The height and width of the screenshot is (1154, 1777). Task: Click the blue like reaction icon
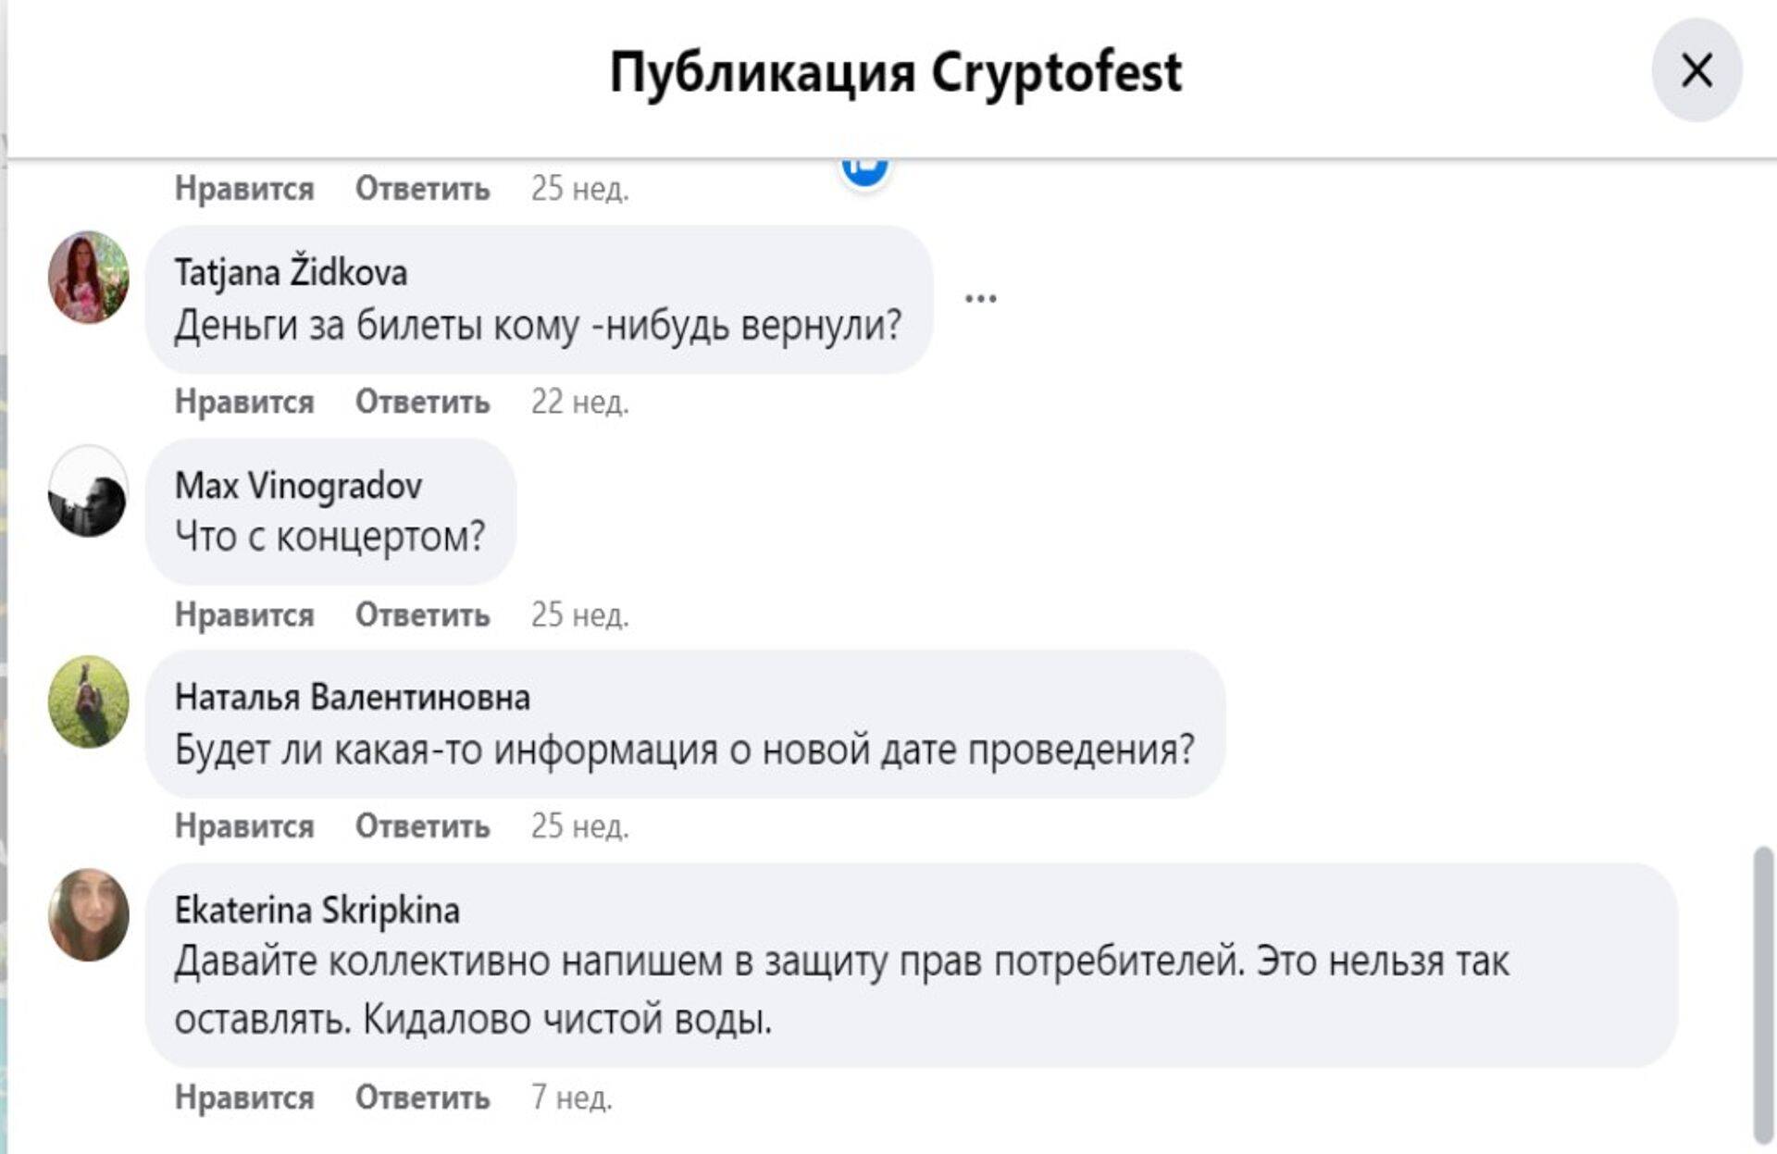tap(864, 168)
